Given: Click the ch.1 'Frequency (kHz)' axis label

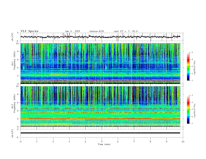Looking at the screenshot, I should [15, 60].
